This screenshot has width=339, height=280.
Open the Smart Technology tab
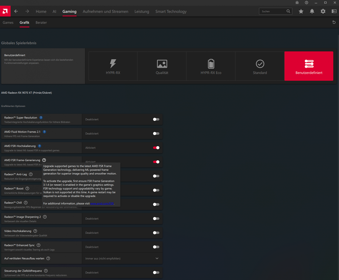click(171, 11)
